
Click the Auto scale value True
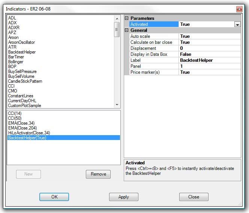tap(210, 36)
